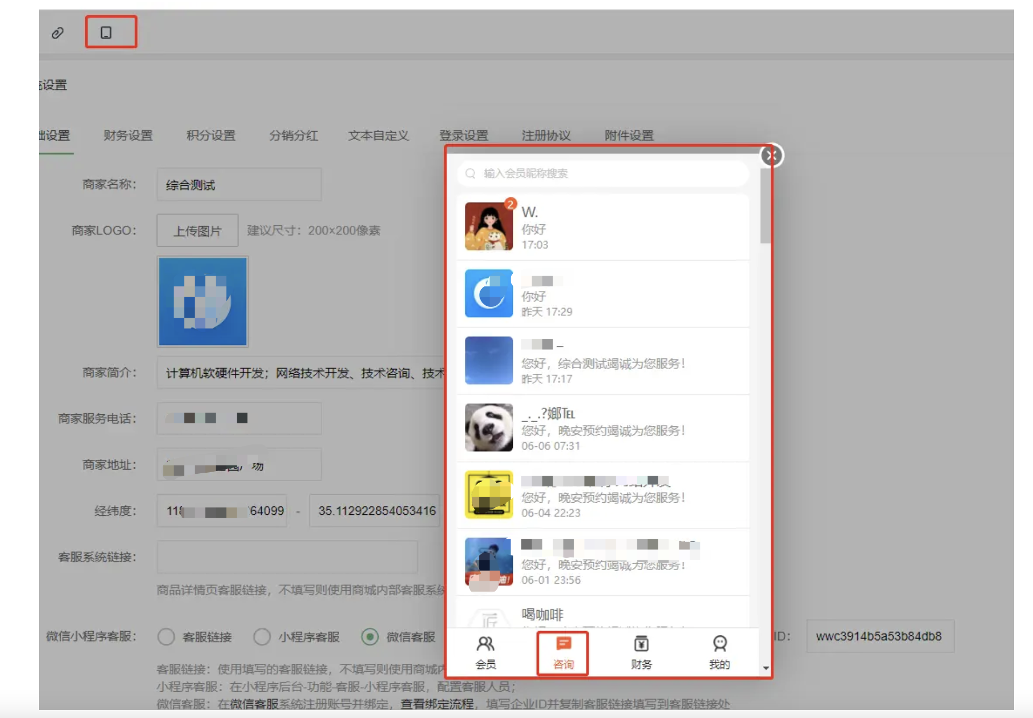Switch to 附件设置 tab
1033x718 pixels.
(x=629, y=135)
